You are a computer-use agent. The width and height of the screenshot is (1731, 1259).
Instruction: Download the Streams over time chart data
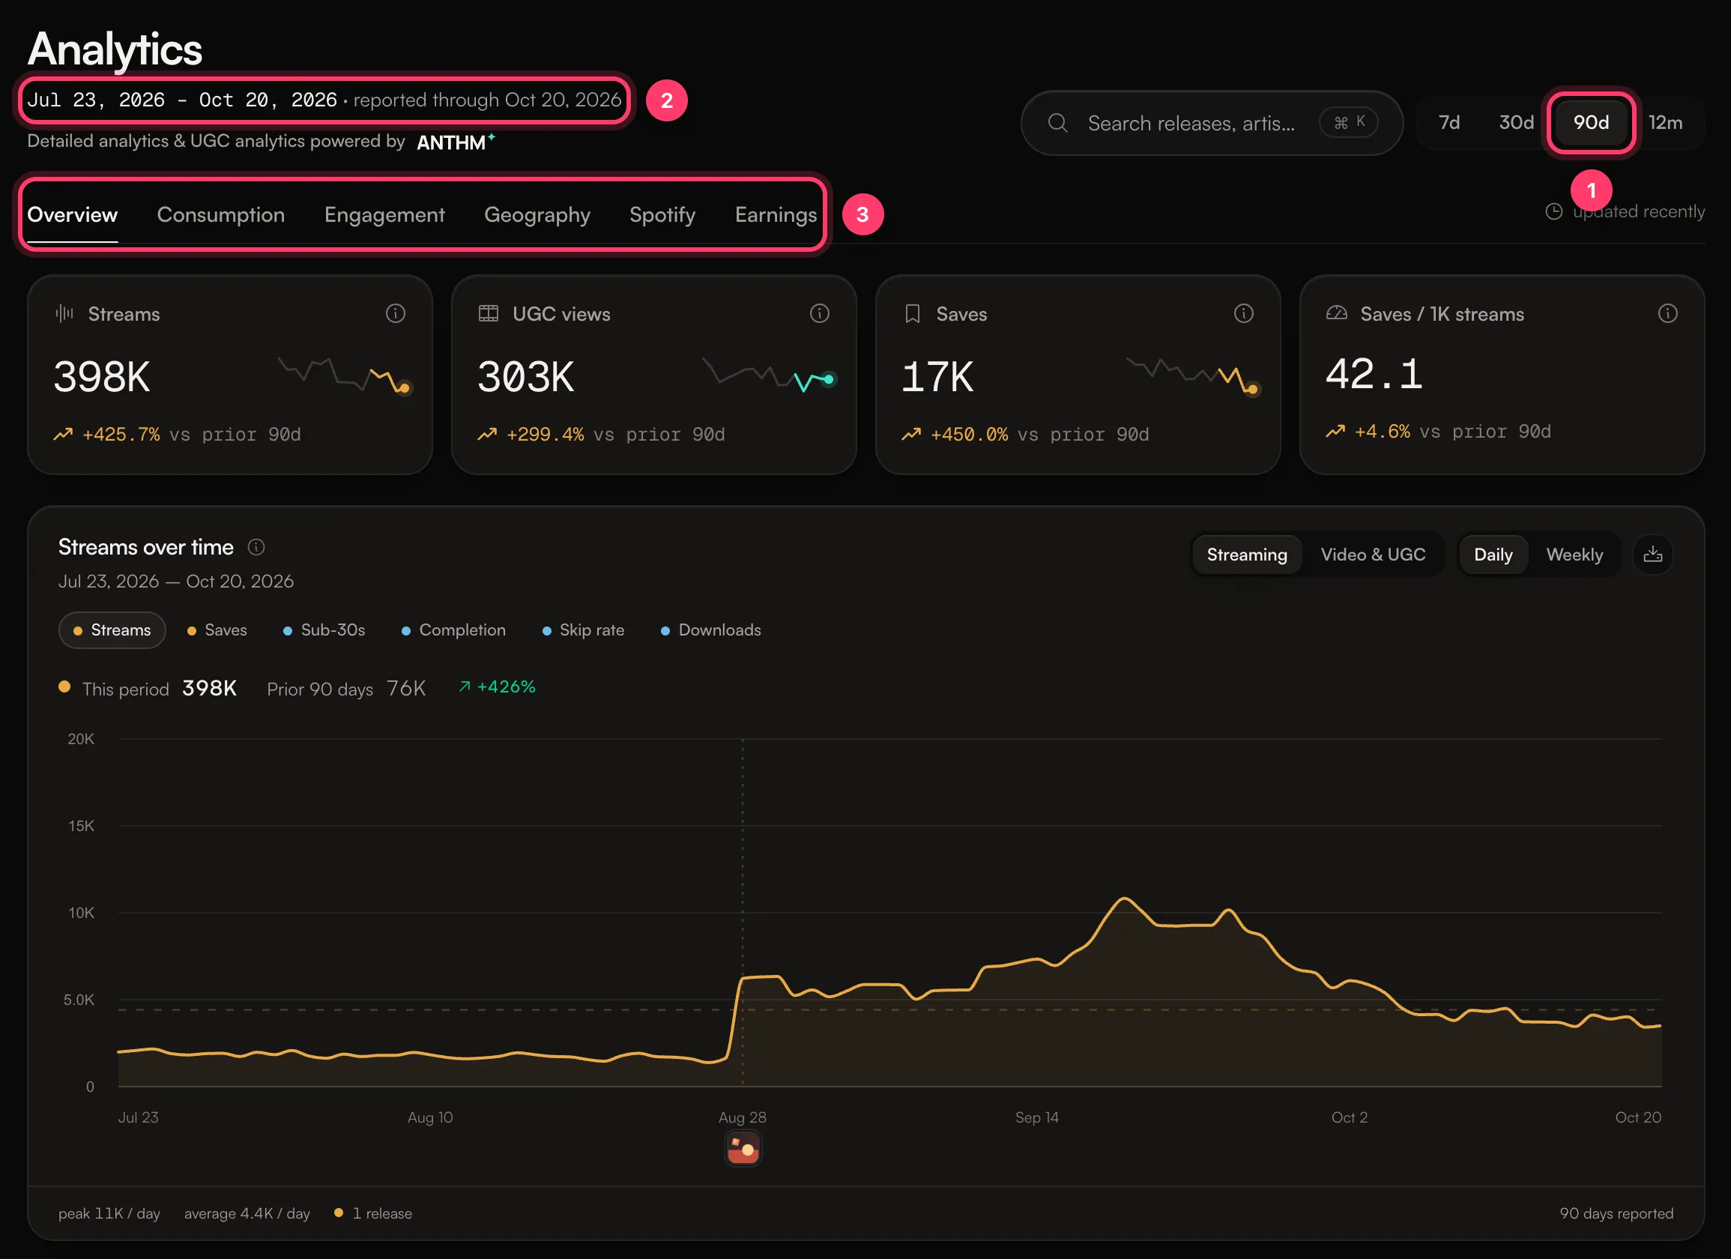[x=1652, y=555]
